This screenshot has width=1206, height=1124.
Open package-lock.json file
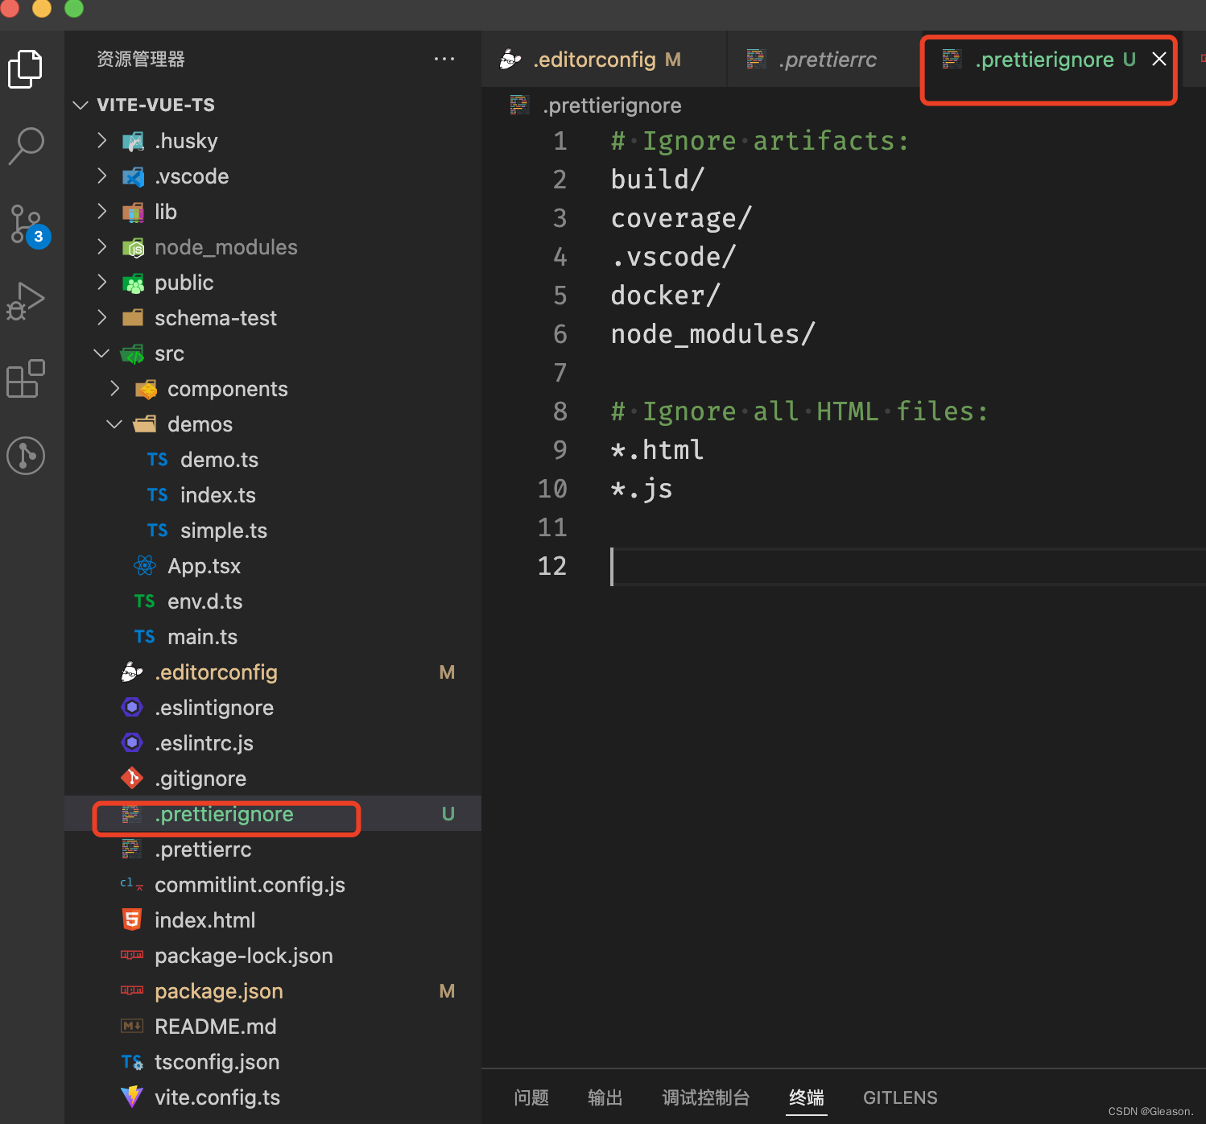coord(244,956)
